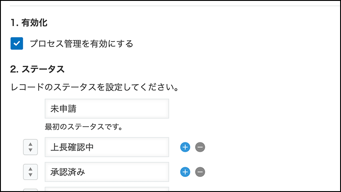Click the partially visible status field below 承認済み

107,189
